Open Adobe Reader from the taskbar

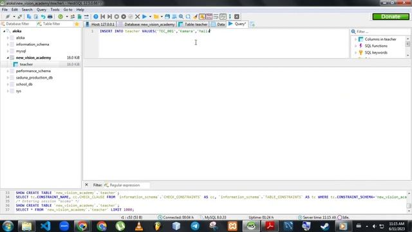click(x=270, y=226)
